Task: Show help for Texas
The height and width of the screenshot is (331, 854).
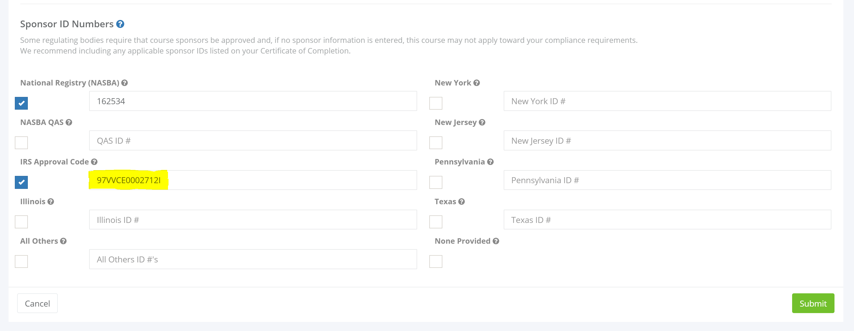Action: pyautogui.click(x=462, y=201)
